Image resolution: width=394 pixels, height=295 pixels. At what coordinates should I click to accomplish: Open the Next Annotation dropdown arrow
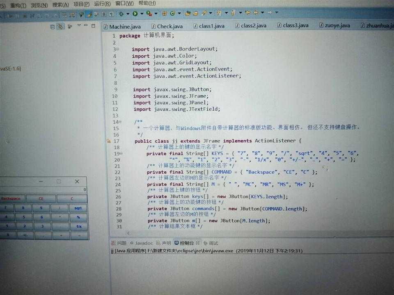[226, 13]
